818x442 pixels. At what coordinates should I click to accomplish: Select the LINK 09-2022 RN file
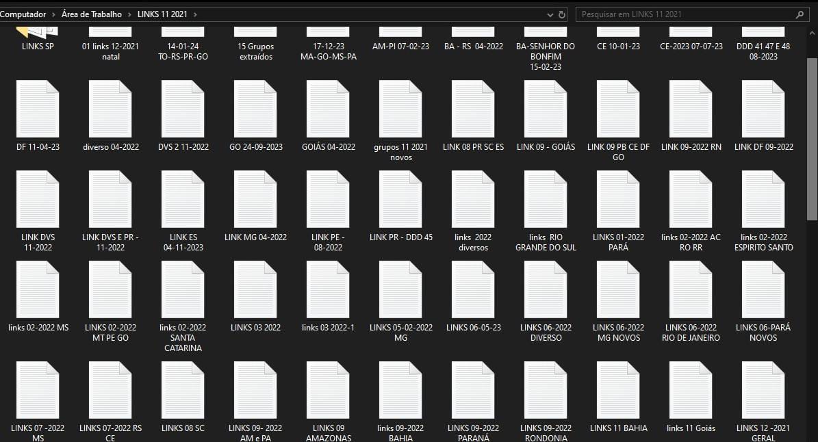click(691, 109)
